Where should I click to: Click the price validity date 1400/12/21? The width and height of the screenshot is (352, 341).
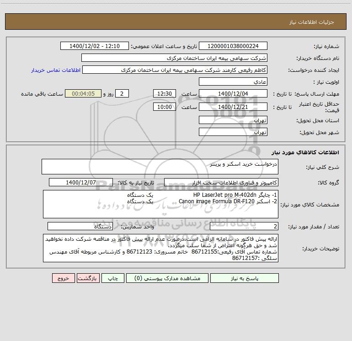click(233, 107)
